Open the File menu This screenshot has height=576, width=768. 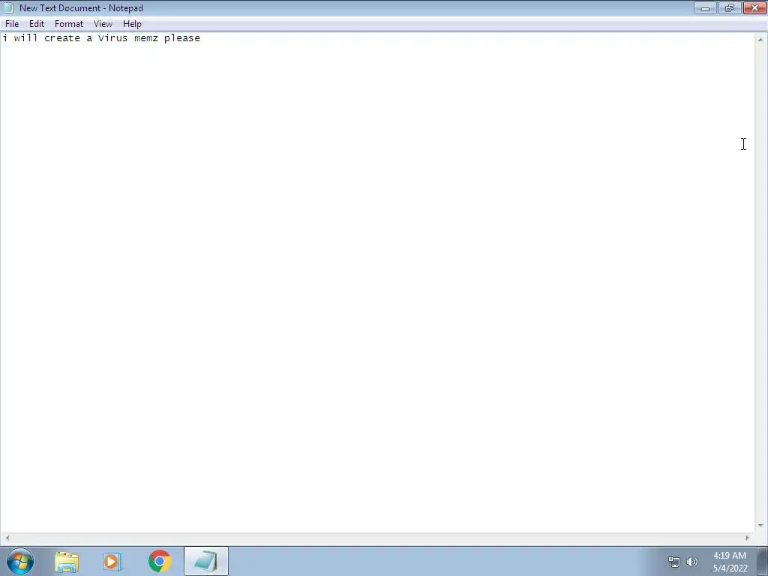(x=12, y=23)
